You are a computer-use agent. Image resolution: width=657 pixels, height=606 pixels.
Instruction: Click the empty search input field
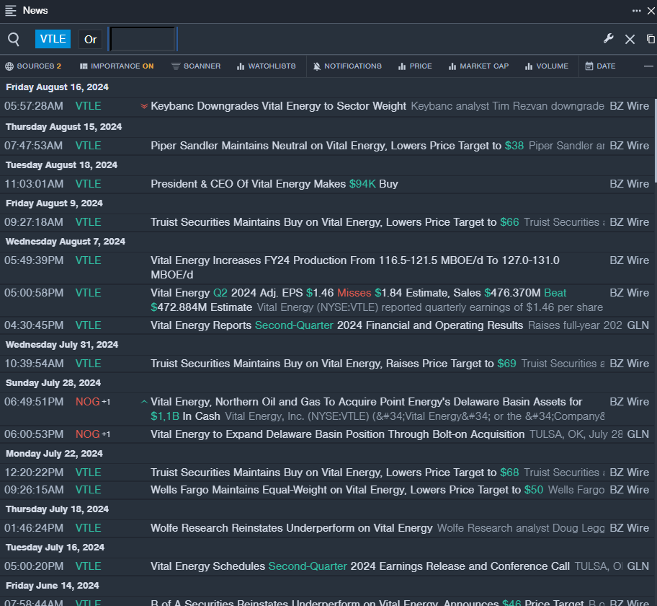point(142,39)
